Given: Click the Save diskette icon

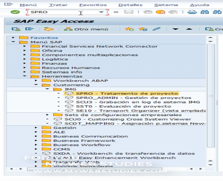Looking at the screenshot, I should pyautogui.click(x=129, y=12).
